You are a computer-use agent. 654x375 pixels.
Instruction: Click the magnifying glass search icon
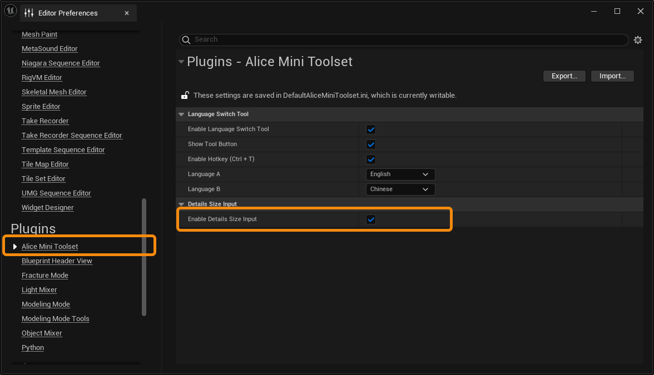click(x=186, y=39)
